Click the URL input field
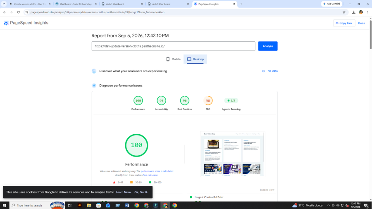Image resolution: width=372 pixels, height=209 pixels. [174, 46]
